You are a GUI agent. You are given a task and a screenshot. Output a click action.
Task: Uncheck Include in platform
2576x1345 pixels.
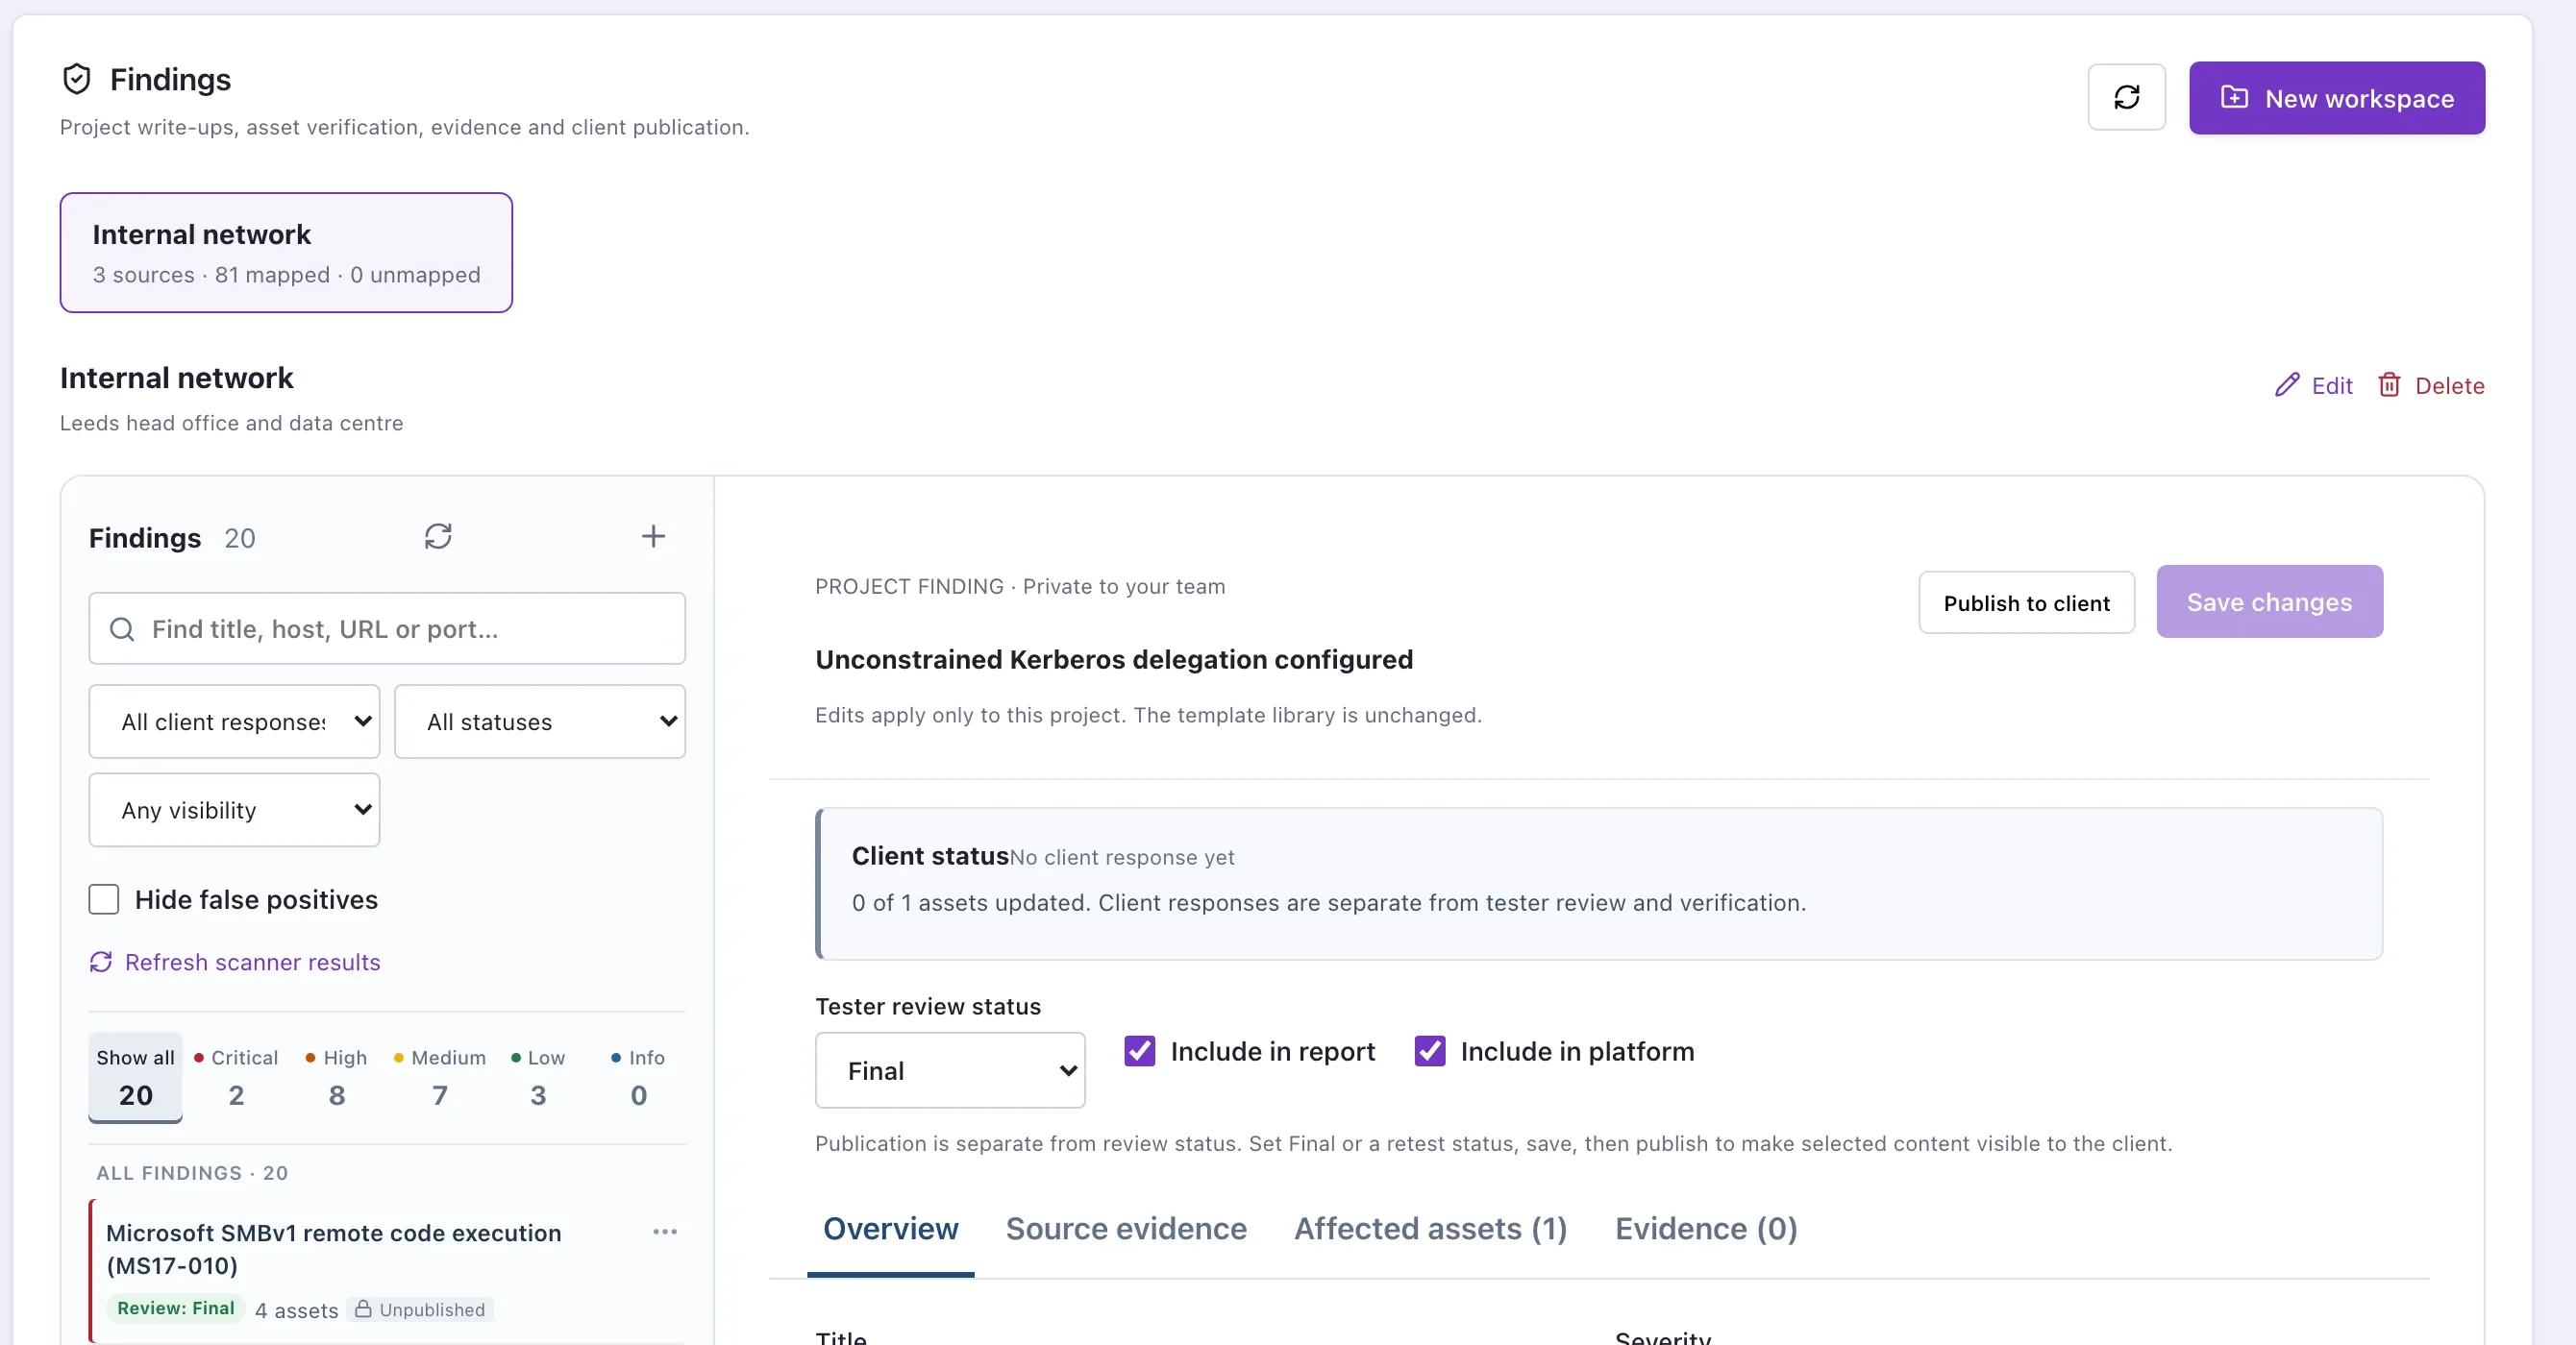[x=1429, y=1051]
